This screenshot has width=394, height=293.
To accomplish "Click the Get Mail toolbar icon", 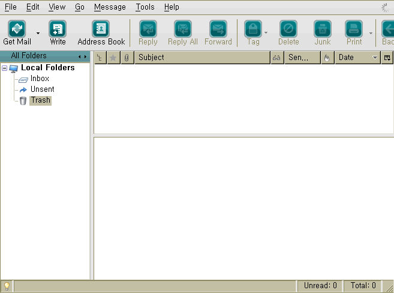I will coord(17,29).
